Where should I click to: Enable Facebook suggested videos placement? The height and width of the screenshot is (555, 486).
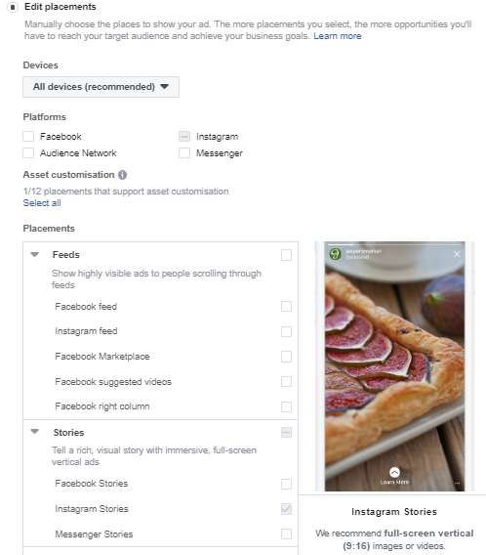tap(286, 381)
